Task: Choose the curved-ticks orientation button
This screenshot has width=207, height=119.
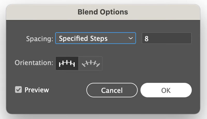Action: 91,64
